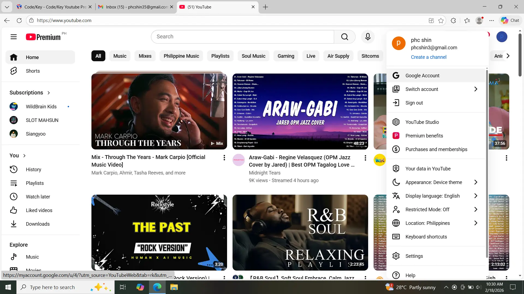Open Purchases and memberships

tap(436, 149)
